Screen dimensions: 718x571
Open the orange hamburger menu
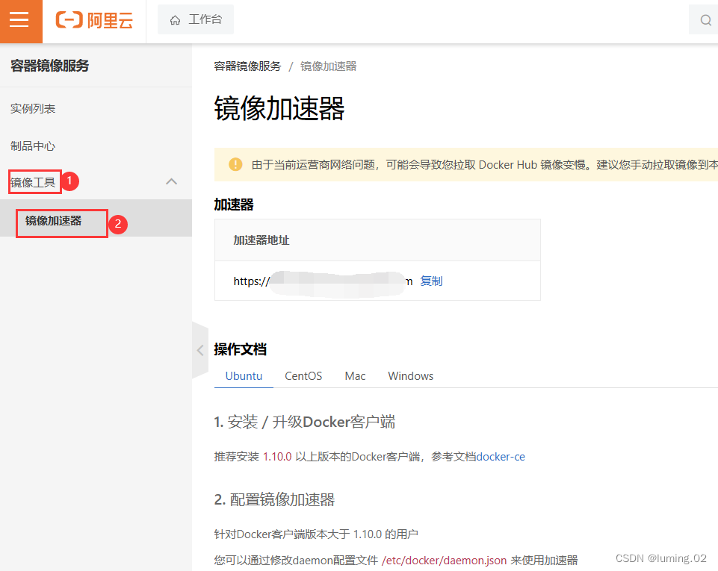(21, 21)
